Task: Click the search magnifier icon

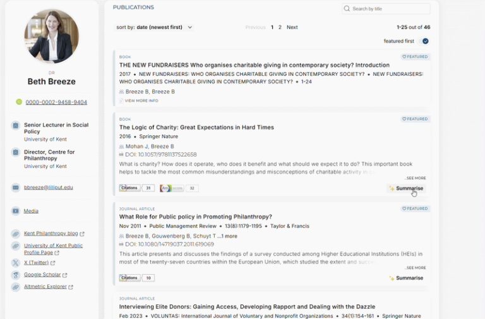Action: click(x=347, y=9)
